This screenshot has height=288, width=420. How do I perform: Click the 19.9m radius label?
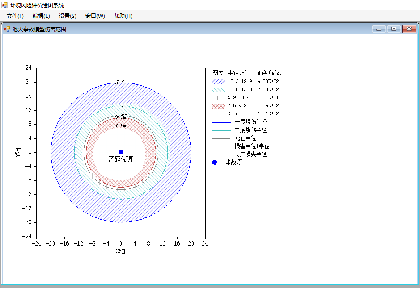pos(120,82)
